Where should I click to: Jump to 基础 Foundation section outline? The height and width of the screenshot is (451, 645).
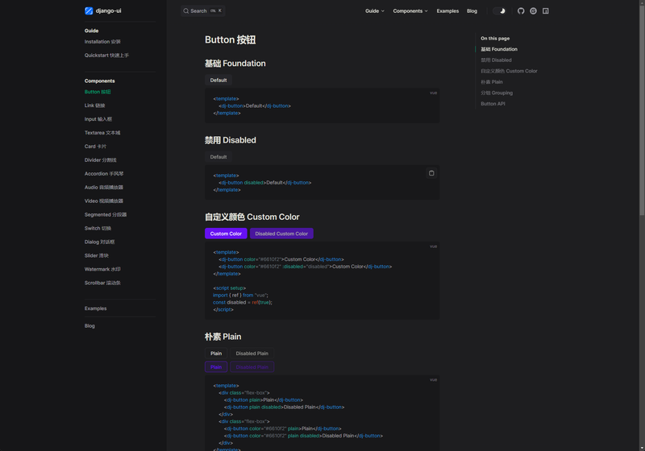(499, 49)
